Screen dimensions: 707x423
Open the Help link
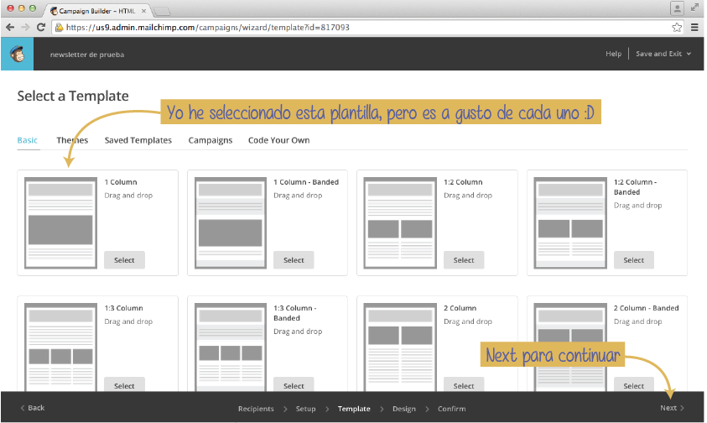[613, 54]
